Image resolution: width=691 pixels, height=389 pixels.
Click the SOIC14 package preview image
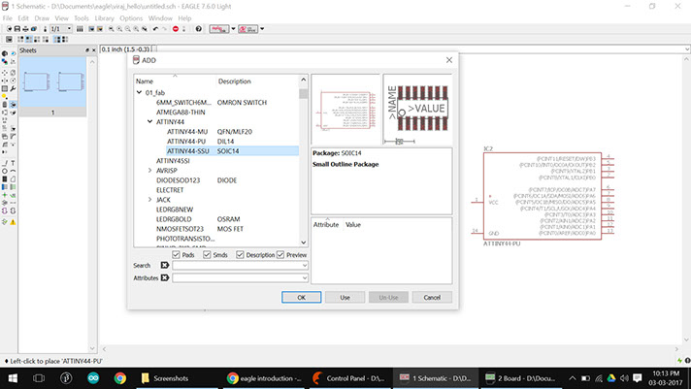(417, 109)
